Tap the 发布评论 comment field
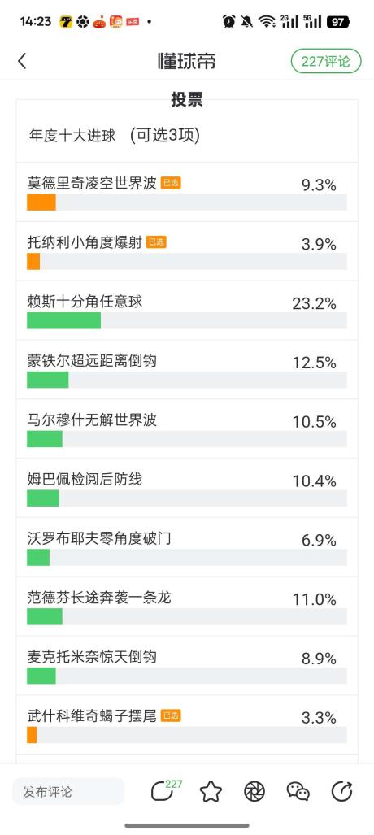The height and width of the screenshot is (835, 374). click(x=68, y=792)
